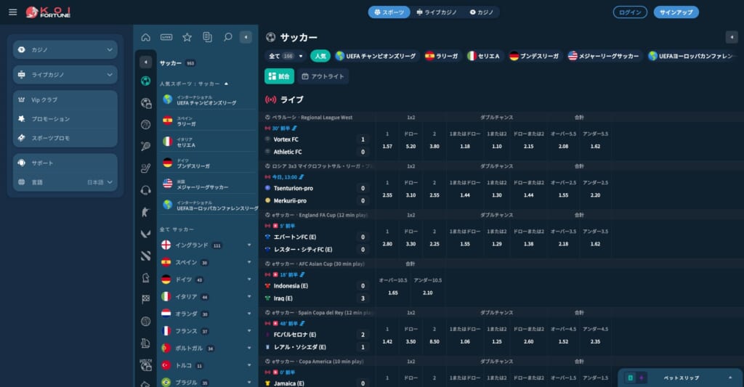The height and width of the screenshot is (387, 744).
Task: Switch to the 試合 view tab
Action: tap(279, 76)
